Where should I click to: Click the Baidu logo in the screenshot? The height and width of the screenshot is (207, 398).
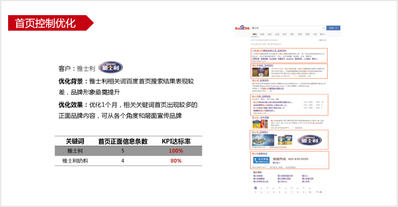click(242, 28)
